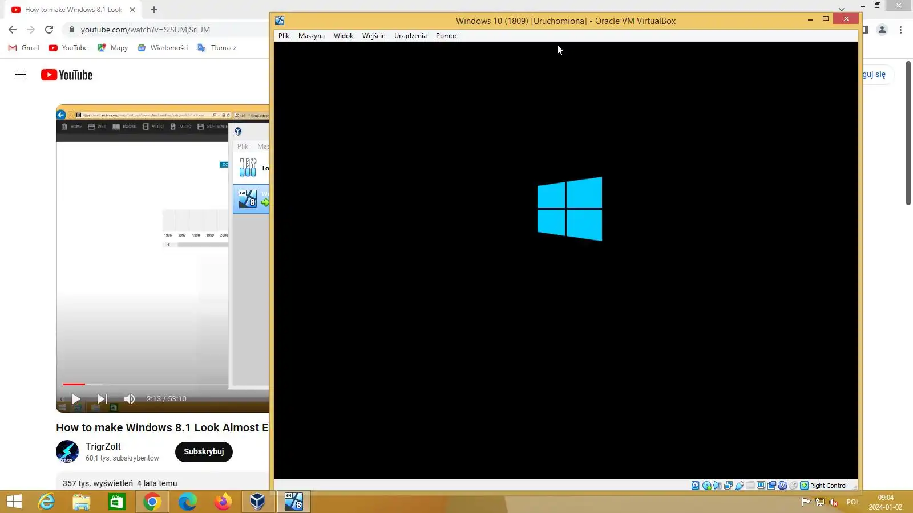Click the Action Center flag tray icon
The width and height of the screenshot is (913, 513).
point(806,502)
